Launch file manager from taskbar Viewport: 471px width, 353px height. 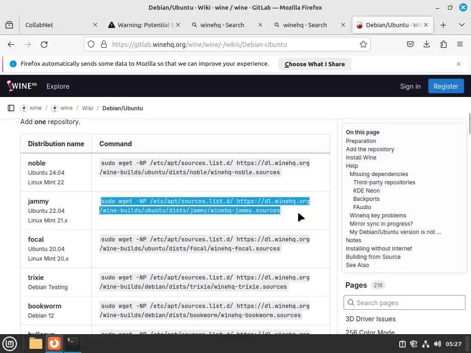(35, 343)
